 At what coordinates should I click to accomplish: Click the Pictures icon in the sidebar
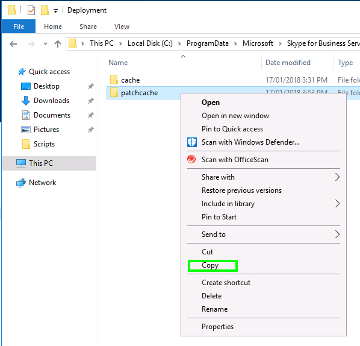pyautogui.click(x=26, y=130)
